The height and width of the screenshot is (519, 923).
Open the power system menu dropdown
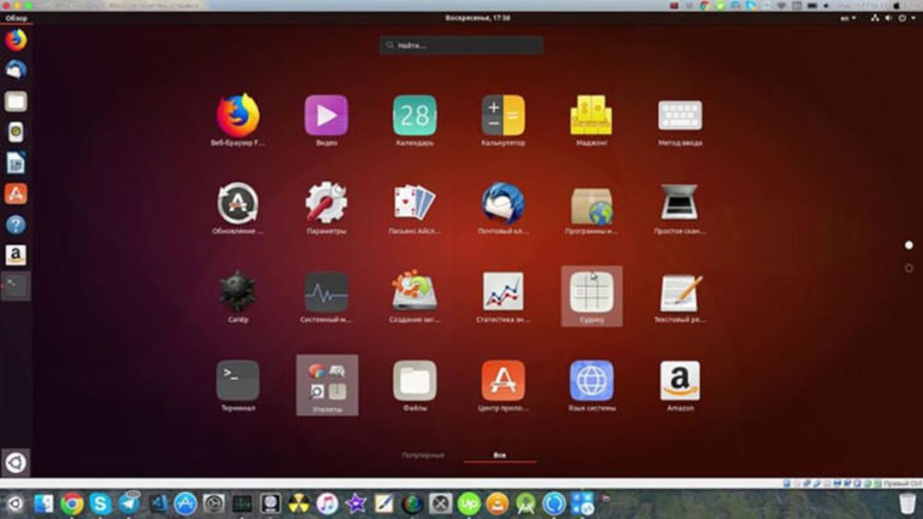[906, 18]
